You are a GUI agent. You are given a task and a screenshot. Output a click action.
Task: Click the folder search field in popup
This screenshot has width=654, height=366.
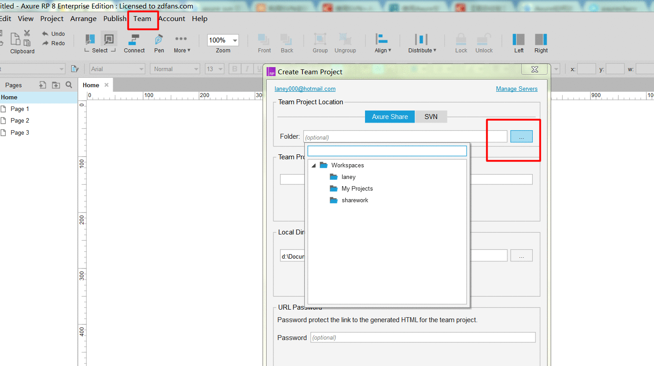387,151
